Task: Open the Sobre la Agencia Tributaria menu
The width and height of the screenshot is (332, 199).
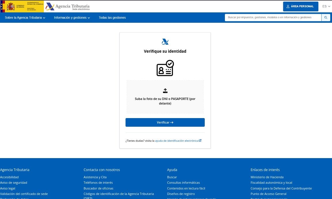Action: coord(23,18)
